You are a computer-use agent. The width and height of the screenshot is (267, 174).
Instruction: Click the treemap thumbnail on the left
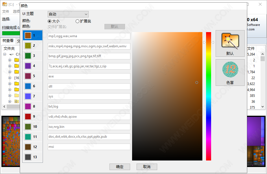11,142
